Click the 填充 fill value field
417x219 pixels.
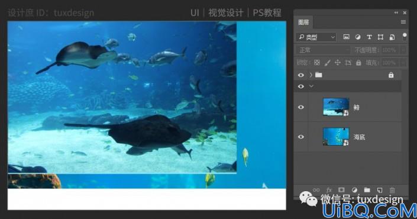(390, 63)
